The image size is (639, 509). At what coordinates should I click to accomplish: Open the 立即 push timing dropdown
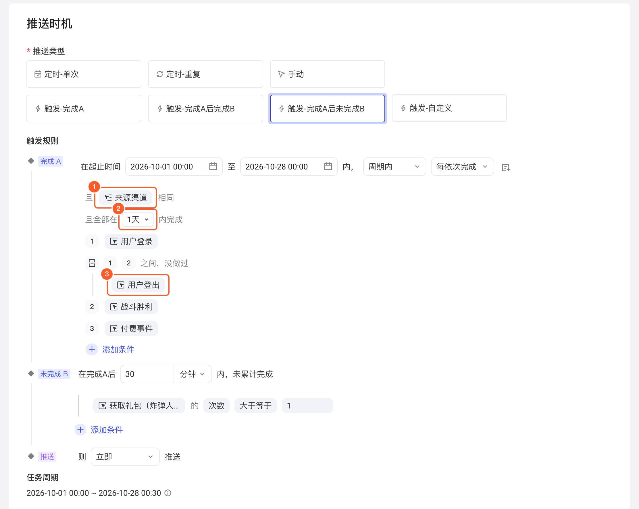point(125,457)
